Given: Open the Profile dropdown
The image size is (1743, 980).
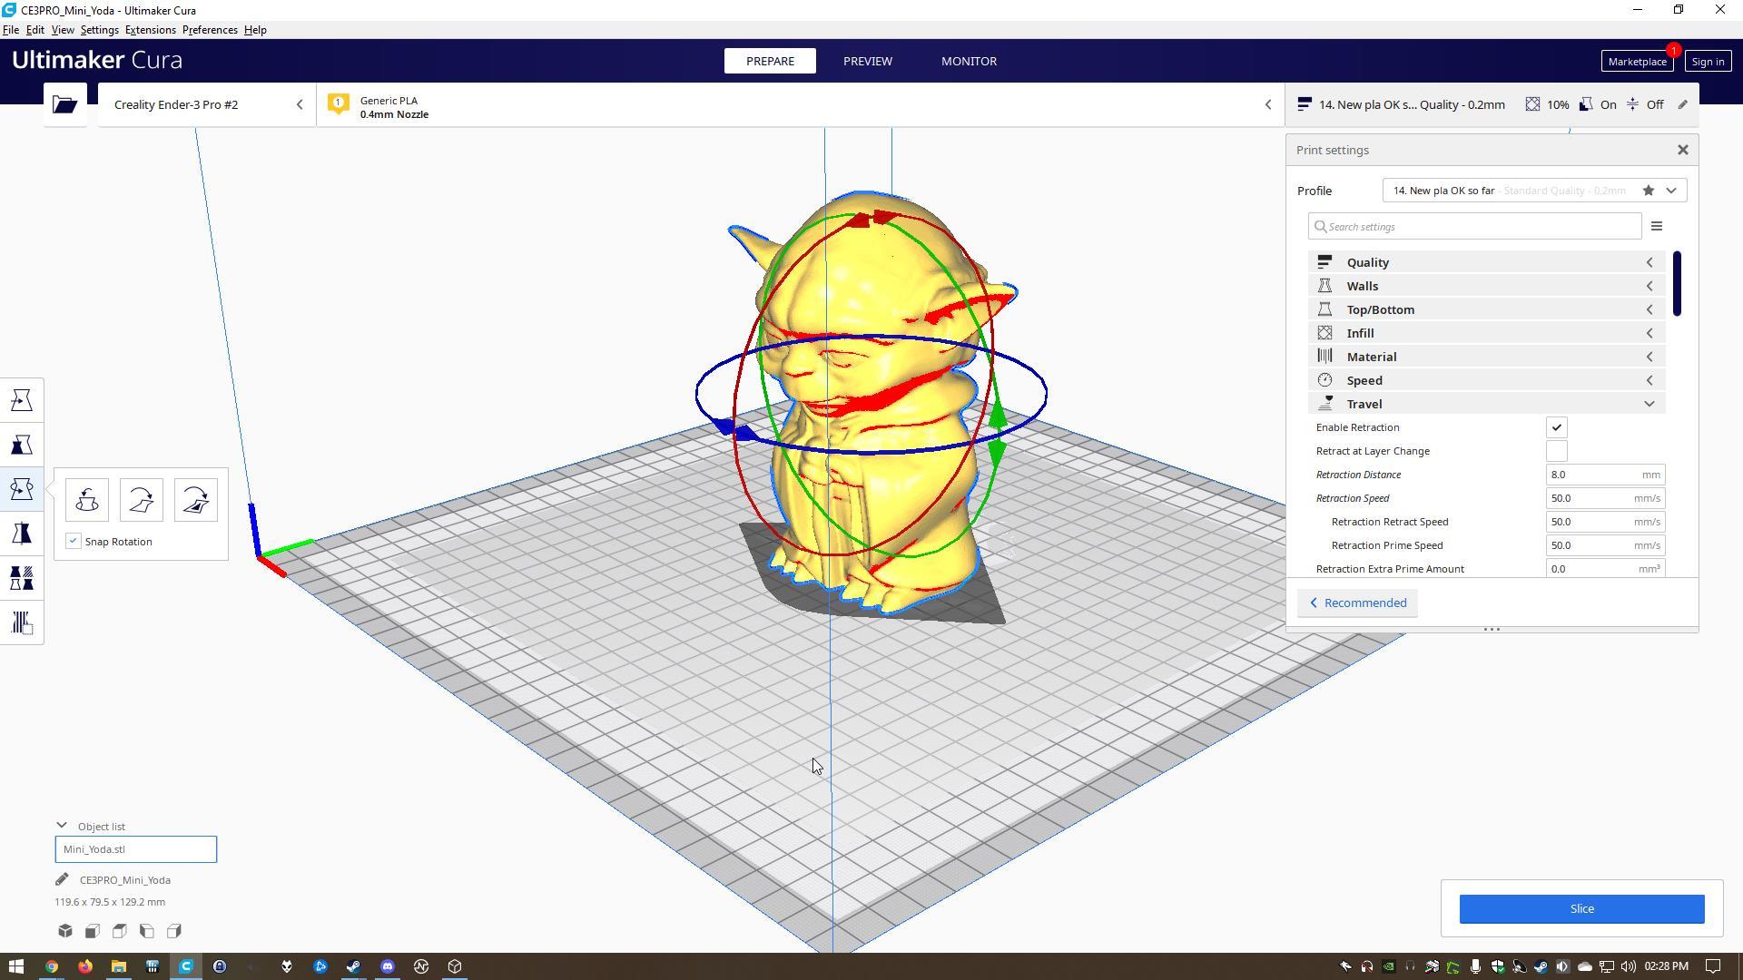Looking at the screenshot, I should click(1670, 191).
